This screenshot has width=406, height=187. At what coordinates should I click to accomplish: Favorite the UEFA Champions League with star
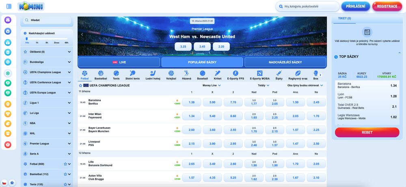80,86
